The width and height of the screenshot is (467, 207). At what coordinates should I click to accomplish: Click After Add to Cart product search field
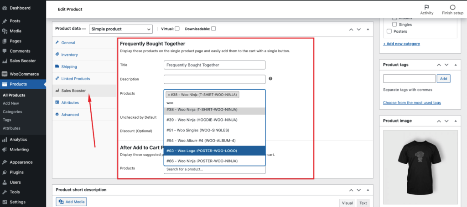[x=214, y=169]
